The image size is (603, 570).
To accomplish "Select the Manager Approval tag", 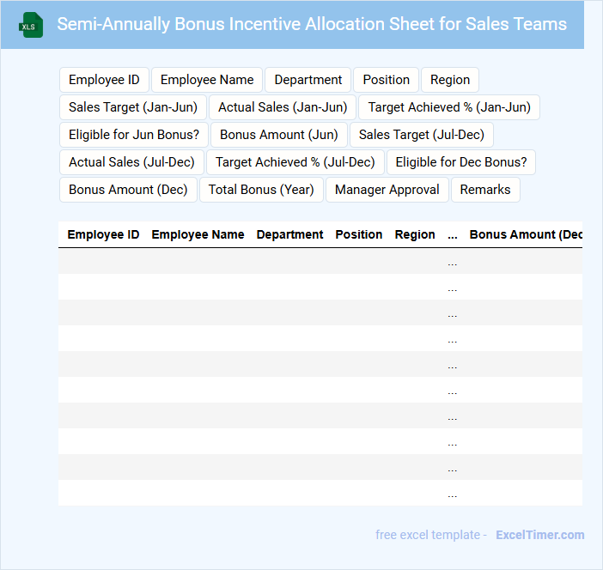I will 387,190.
